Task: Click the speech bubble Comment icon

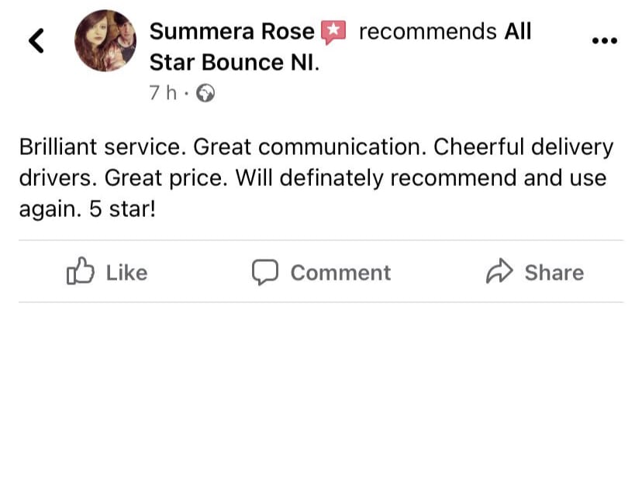Action: [265, 272]
